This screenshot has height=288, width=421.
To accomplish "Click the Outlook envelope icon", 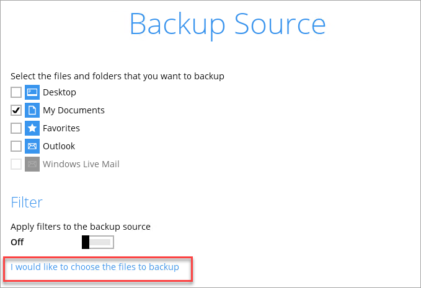I will [x=32, y=146].
